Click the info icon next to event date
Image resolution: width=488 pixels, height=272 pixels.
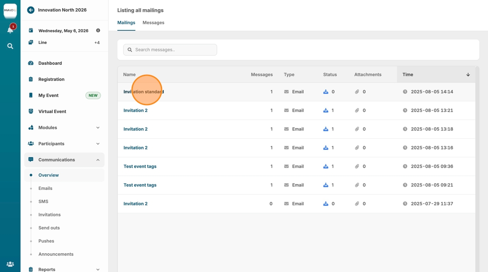point(98,30)
